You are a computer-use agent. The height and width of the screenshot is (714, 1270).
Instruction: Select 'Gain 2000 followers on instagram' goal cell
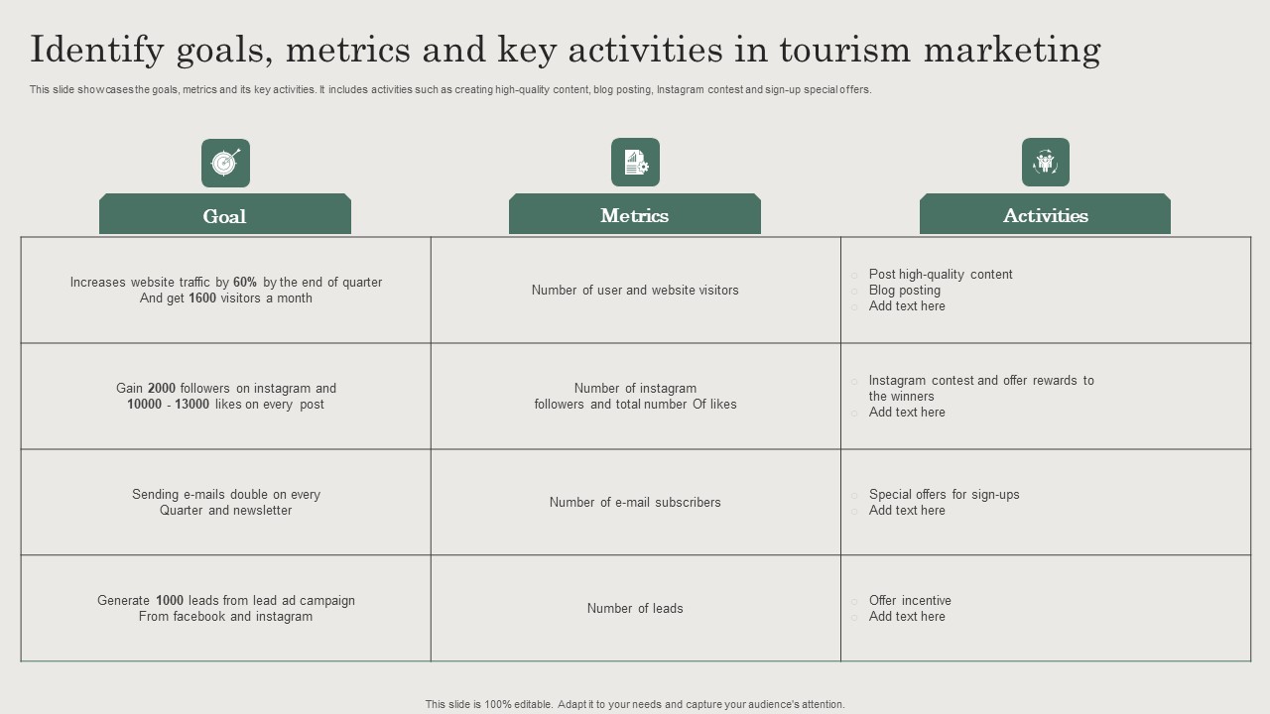pos(226,397)
